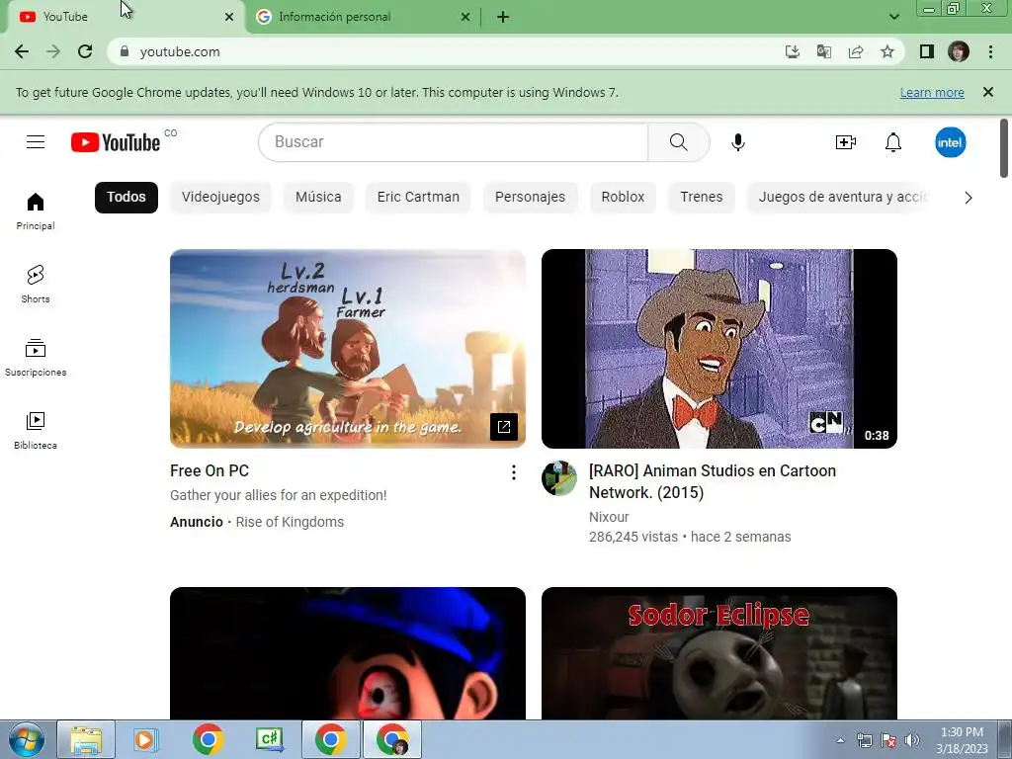Click the volume speaker tray icon

coord(912,740)
